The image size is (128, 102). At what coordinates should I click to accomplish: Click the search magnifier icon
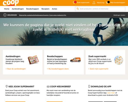click(x=78, y=9)
